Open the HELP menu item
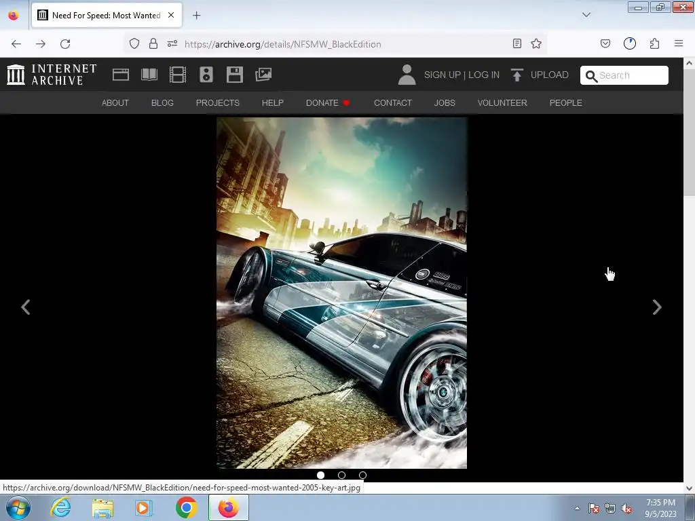Image resolution: width=695 pixels, height=521 pixels. coord(273,103)
